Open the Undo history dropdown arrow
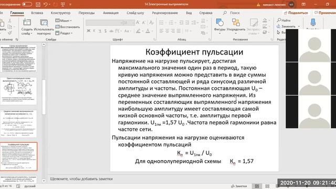Viewport: 336px width, 189px height. [x=50, y=4]
